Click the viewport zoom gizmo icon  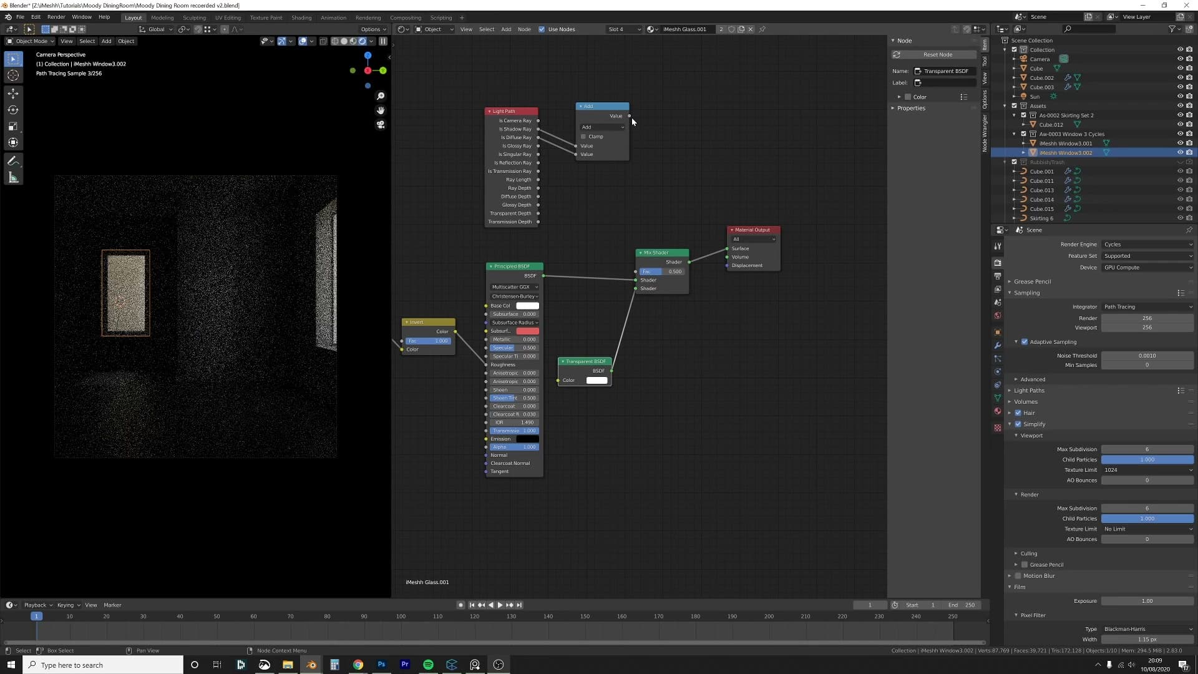[x=381, y=96]
